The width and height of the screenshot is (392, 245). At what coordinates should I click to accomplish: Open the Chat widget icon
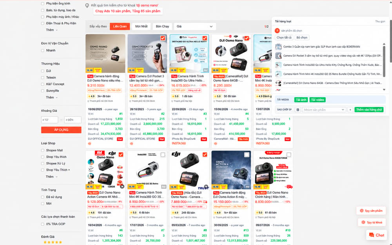point(372,235)
